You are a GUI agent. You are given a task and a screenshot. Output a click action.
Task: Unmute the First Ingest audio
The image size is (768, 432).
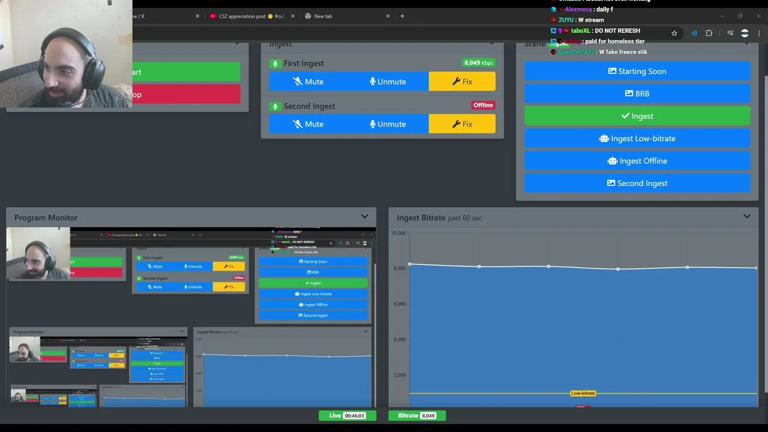388,82
